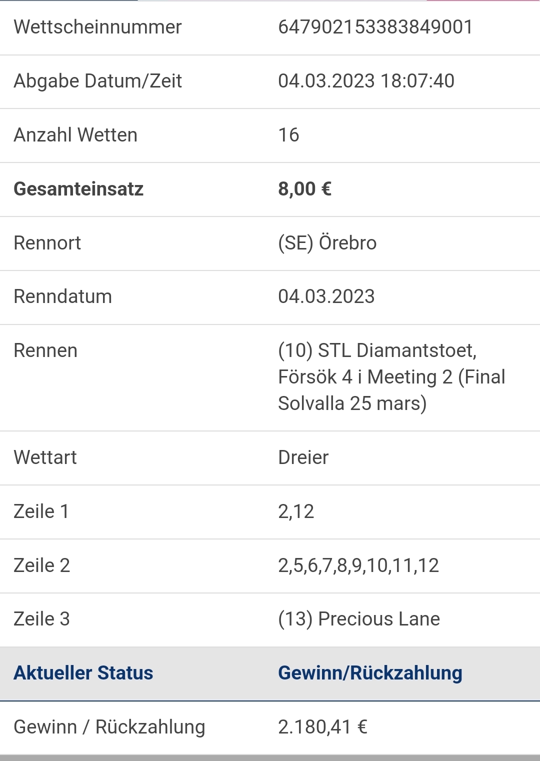
Task: Tap the (SE) Örebro race location
Action: [x=327, y=243]
